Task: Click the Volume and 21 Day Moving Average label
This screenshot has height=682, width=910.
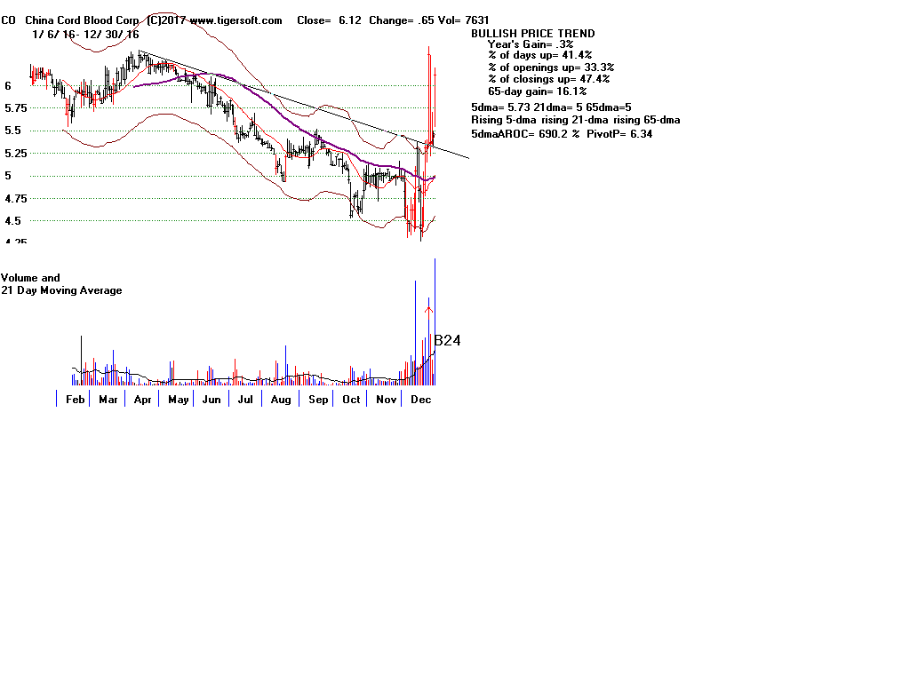Action: (61, 284)
